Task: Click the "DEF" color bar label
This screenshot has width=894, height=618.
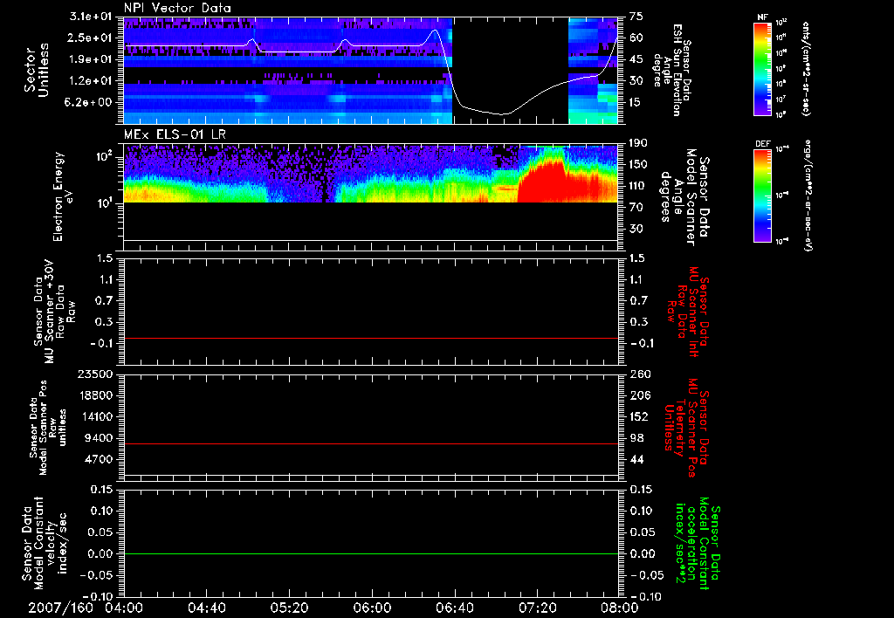Action: pyautogui.click(x=763, y=144)
